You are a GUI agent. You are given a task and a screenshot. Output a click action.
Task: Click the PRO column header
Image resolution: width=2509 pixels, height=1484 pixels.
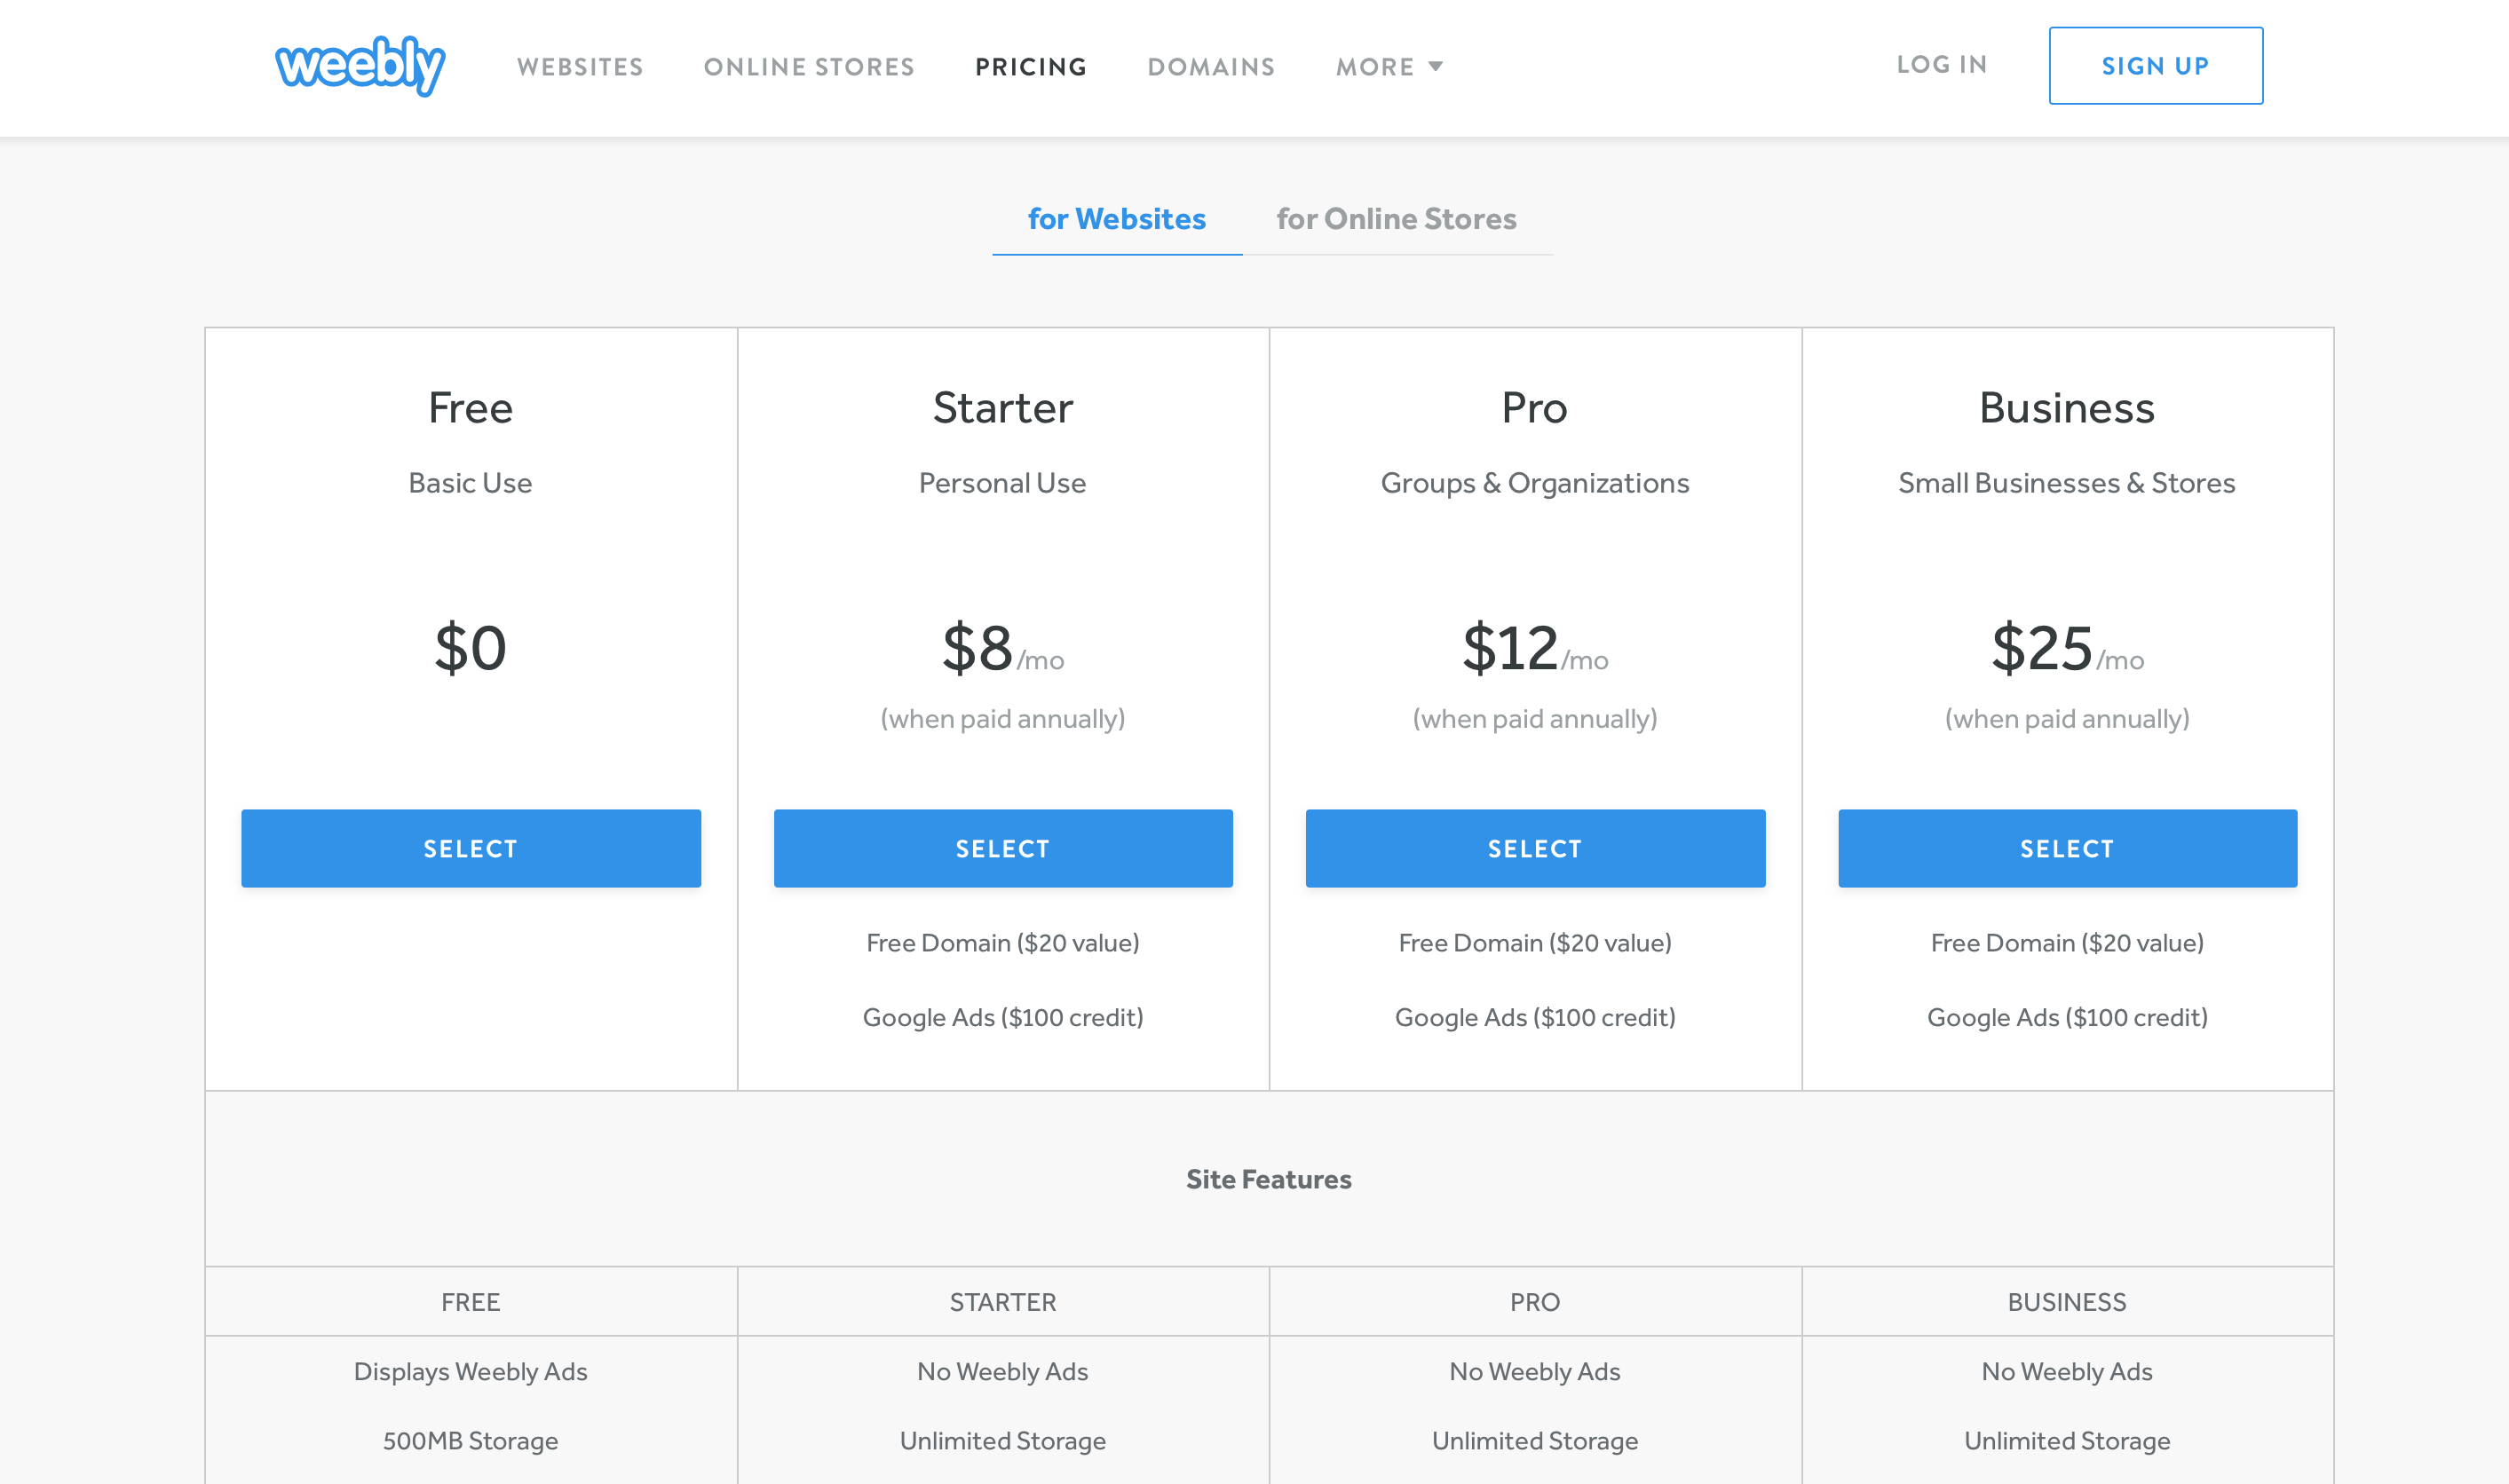pyautogui.click(x=1535, y=1302)
